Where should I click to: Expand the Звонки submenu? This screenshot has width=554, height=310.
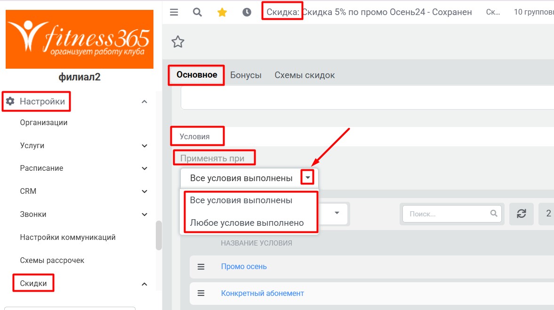point(144,215)
